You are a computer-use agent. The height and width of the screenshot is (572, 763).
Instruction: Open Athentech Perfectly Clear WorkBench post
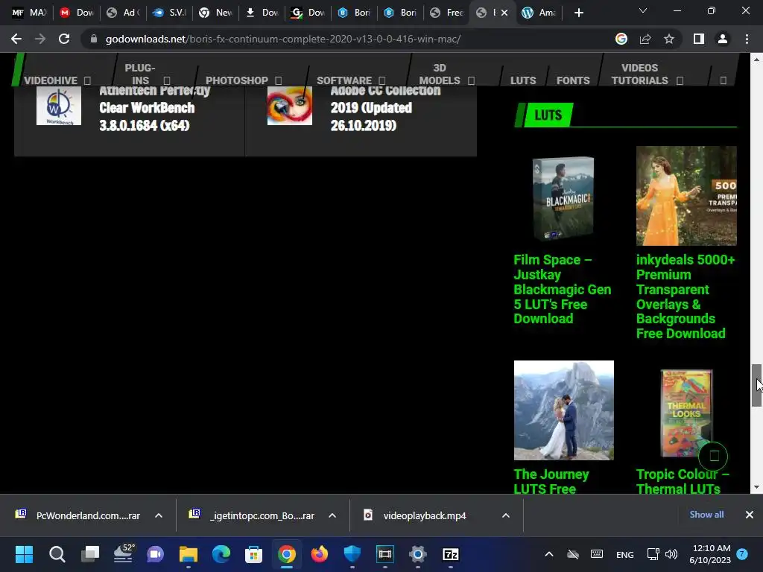click(154, 109)
